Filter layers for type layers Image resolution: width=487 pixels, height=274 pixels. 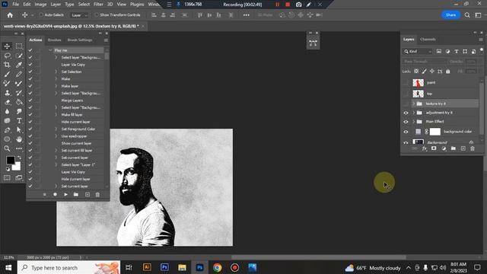(457, 52)
